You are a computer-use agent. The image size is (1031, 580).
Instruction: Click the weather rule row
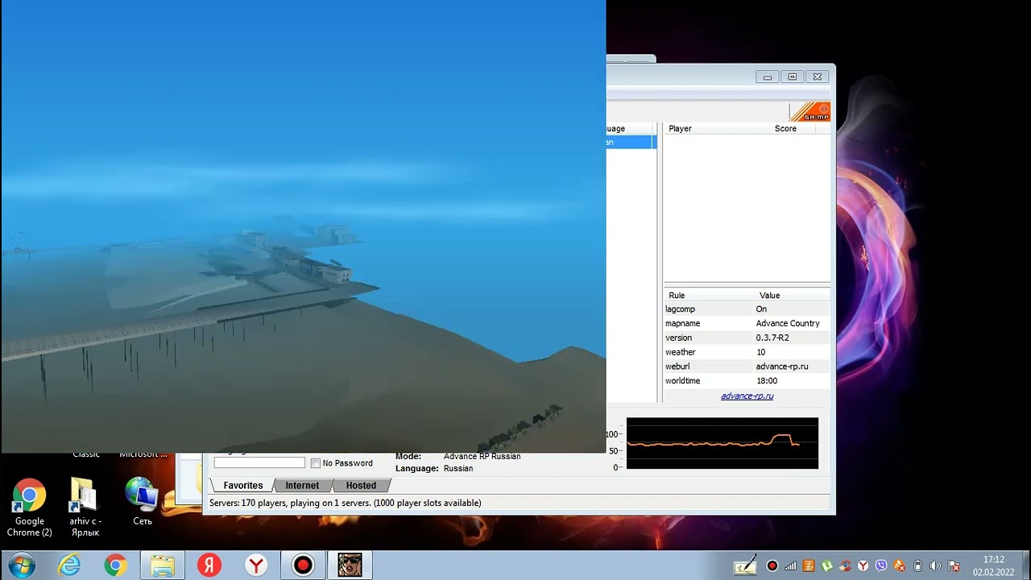[747, 352]
